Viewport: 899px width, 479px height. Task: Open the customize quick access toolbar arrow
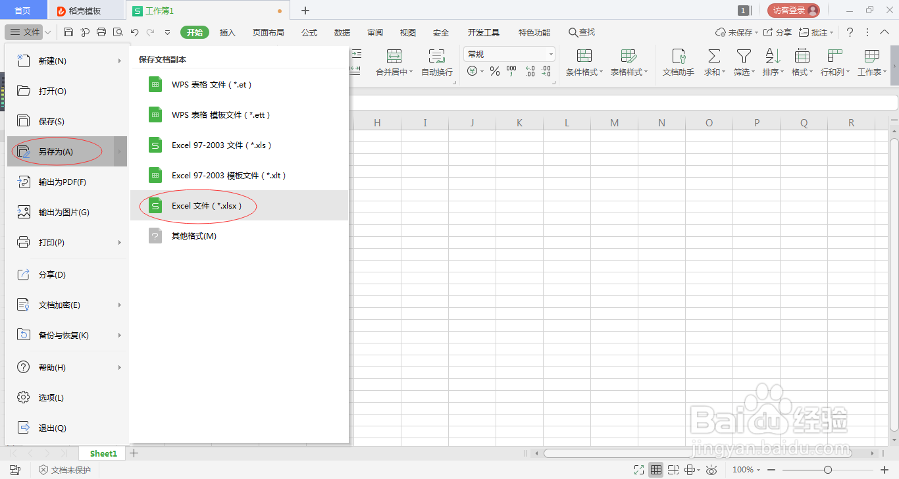168,32
